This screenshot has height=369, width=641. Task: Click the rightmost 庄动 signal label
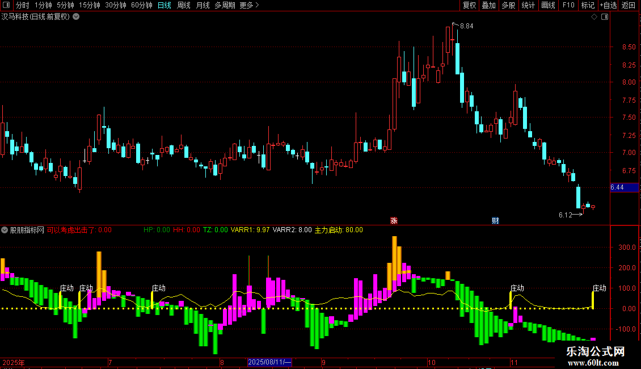click(x=600, y=288)
